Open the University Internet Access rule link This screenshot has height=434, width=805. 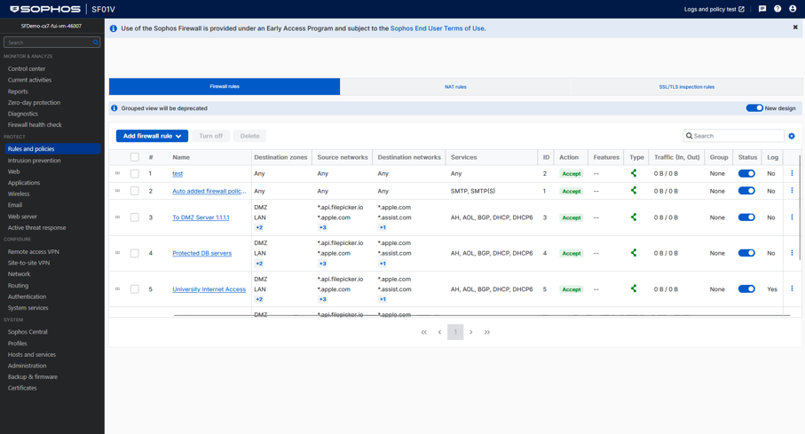click(209, 289)
